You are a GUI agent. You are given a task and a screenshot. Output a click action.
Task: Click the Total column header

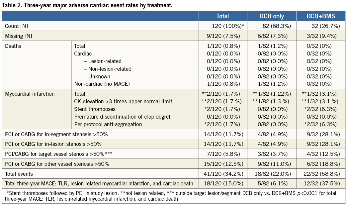point(222,16)
